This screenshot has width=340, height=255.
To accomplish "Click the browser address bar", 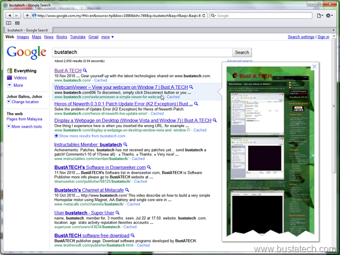I will click(119, 15).
